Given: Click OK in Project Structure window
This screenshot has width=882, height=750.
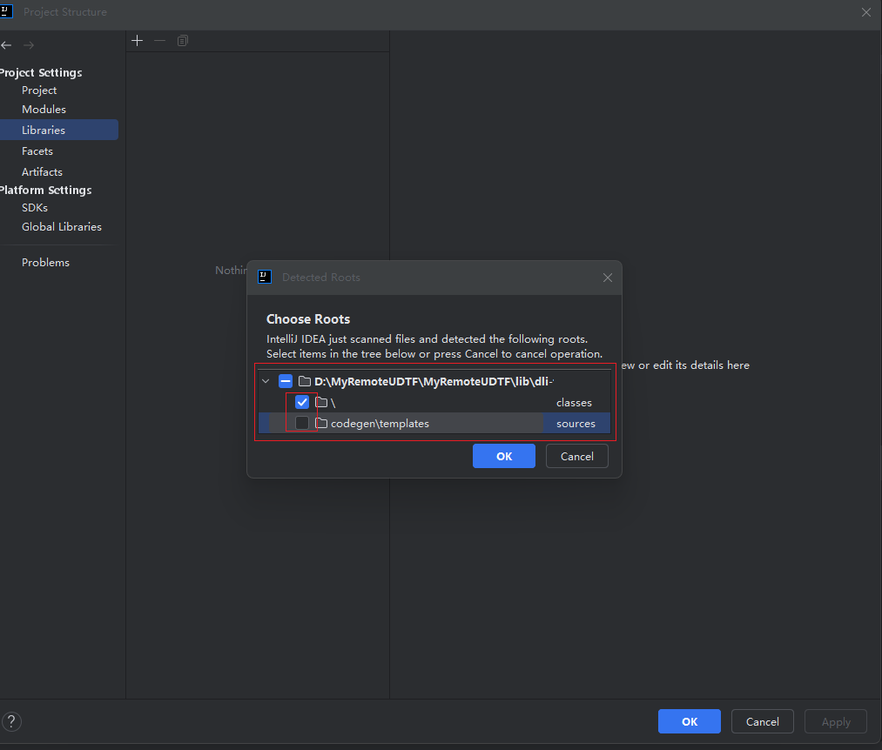Looking at the screenshot, I should (x=690, y=721).
